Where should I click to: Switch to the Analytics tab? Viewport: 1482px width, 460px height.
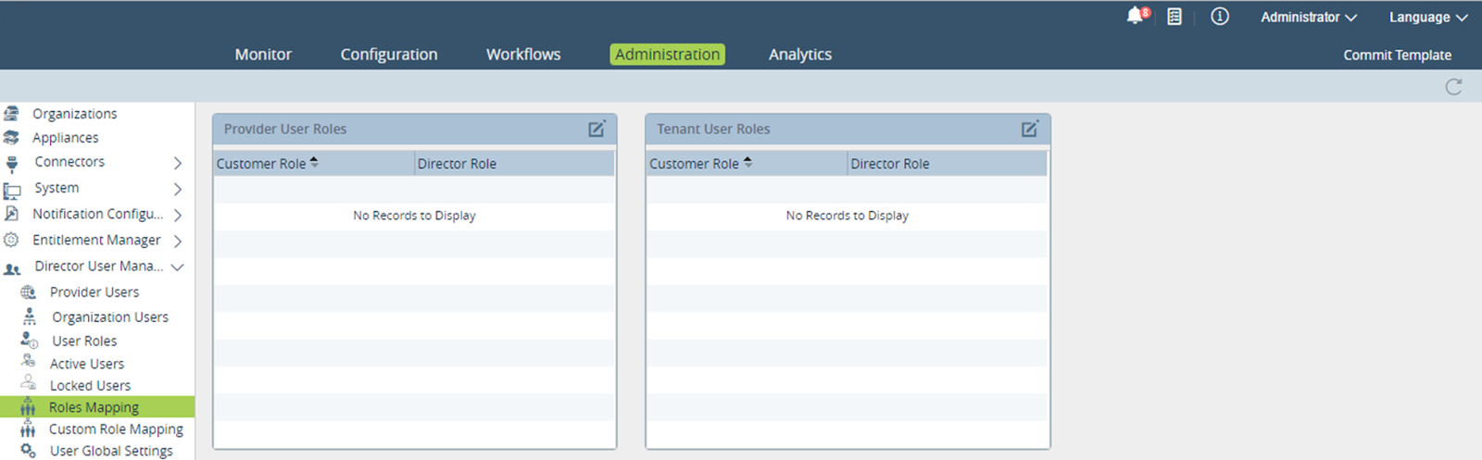click(800, 55)
